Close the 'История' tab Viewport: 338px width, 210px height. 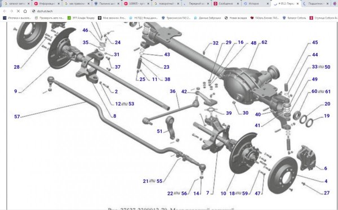pyautogui.click(x=268, y=4)
